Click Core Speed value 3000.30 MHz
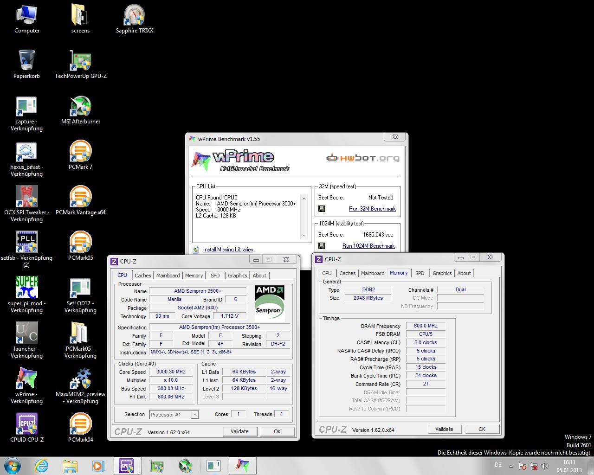 pyautogui.click(x=171, y=372)
